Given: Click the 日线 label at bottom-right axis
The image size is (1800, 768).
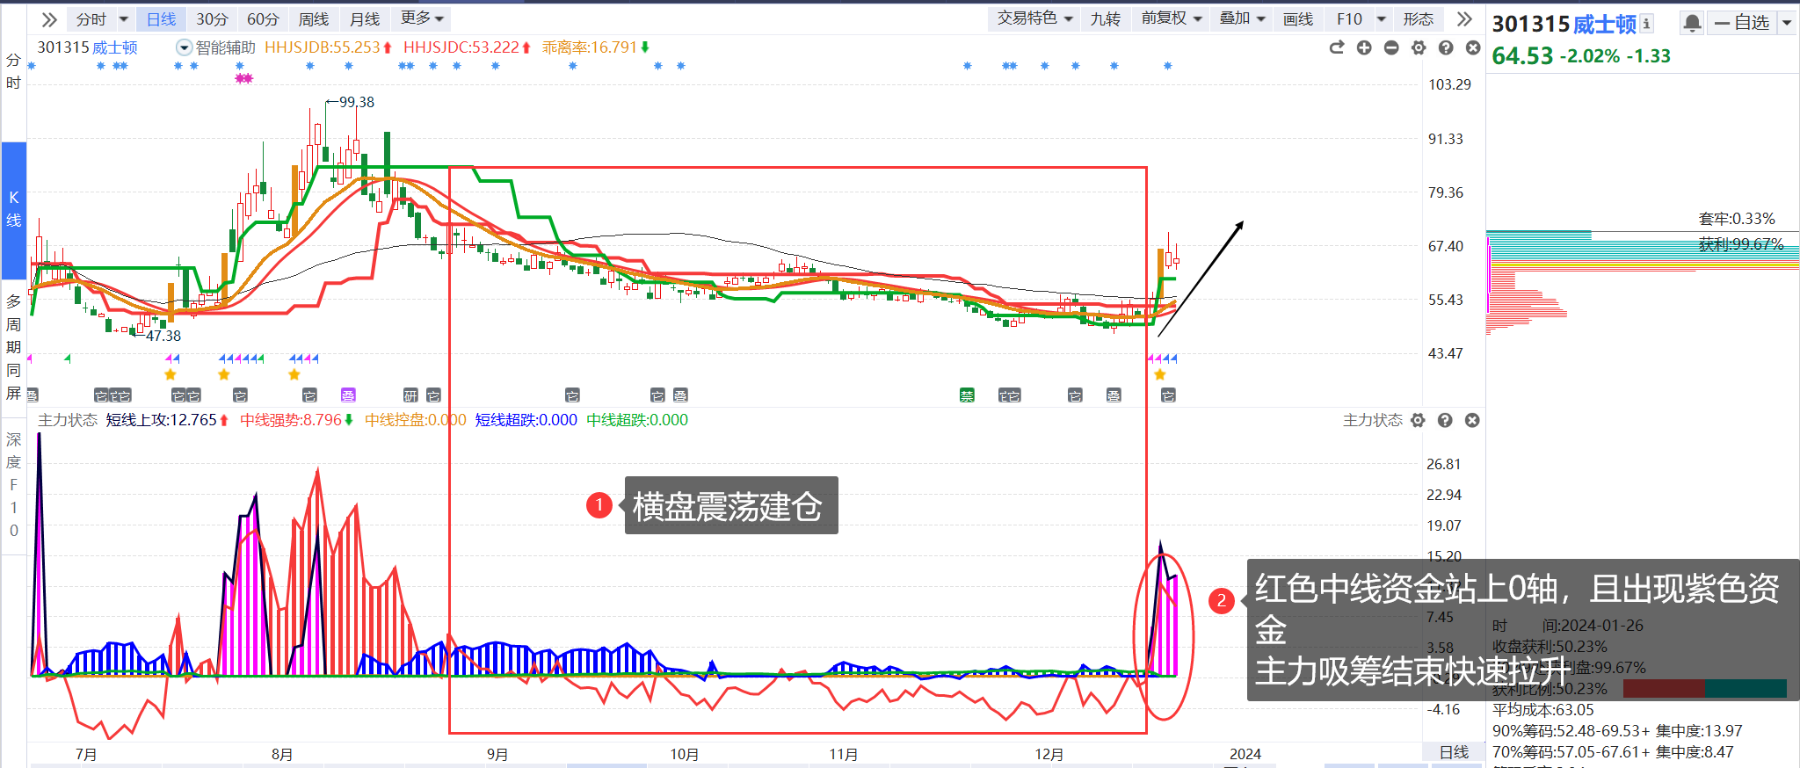Looking at the screenshot, I should (x=1454, y=752).
